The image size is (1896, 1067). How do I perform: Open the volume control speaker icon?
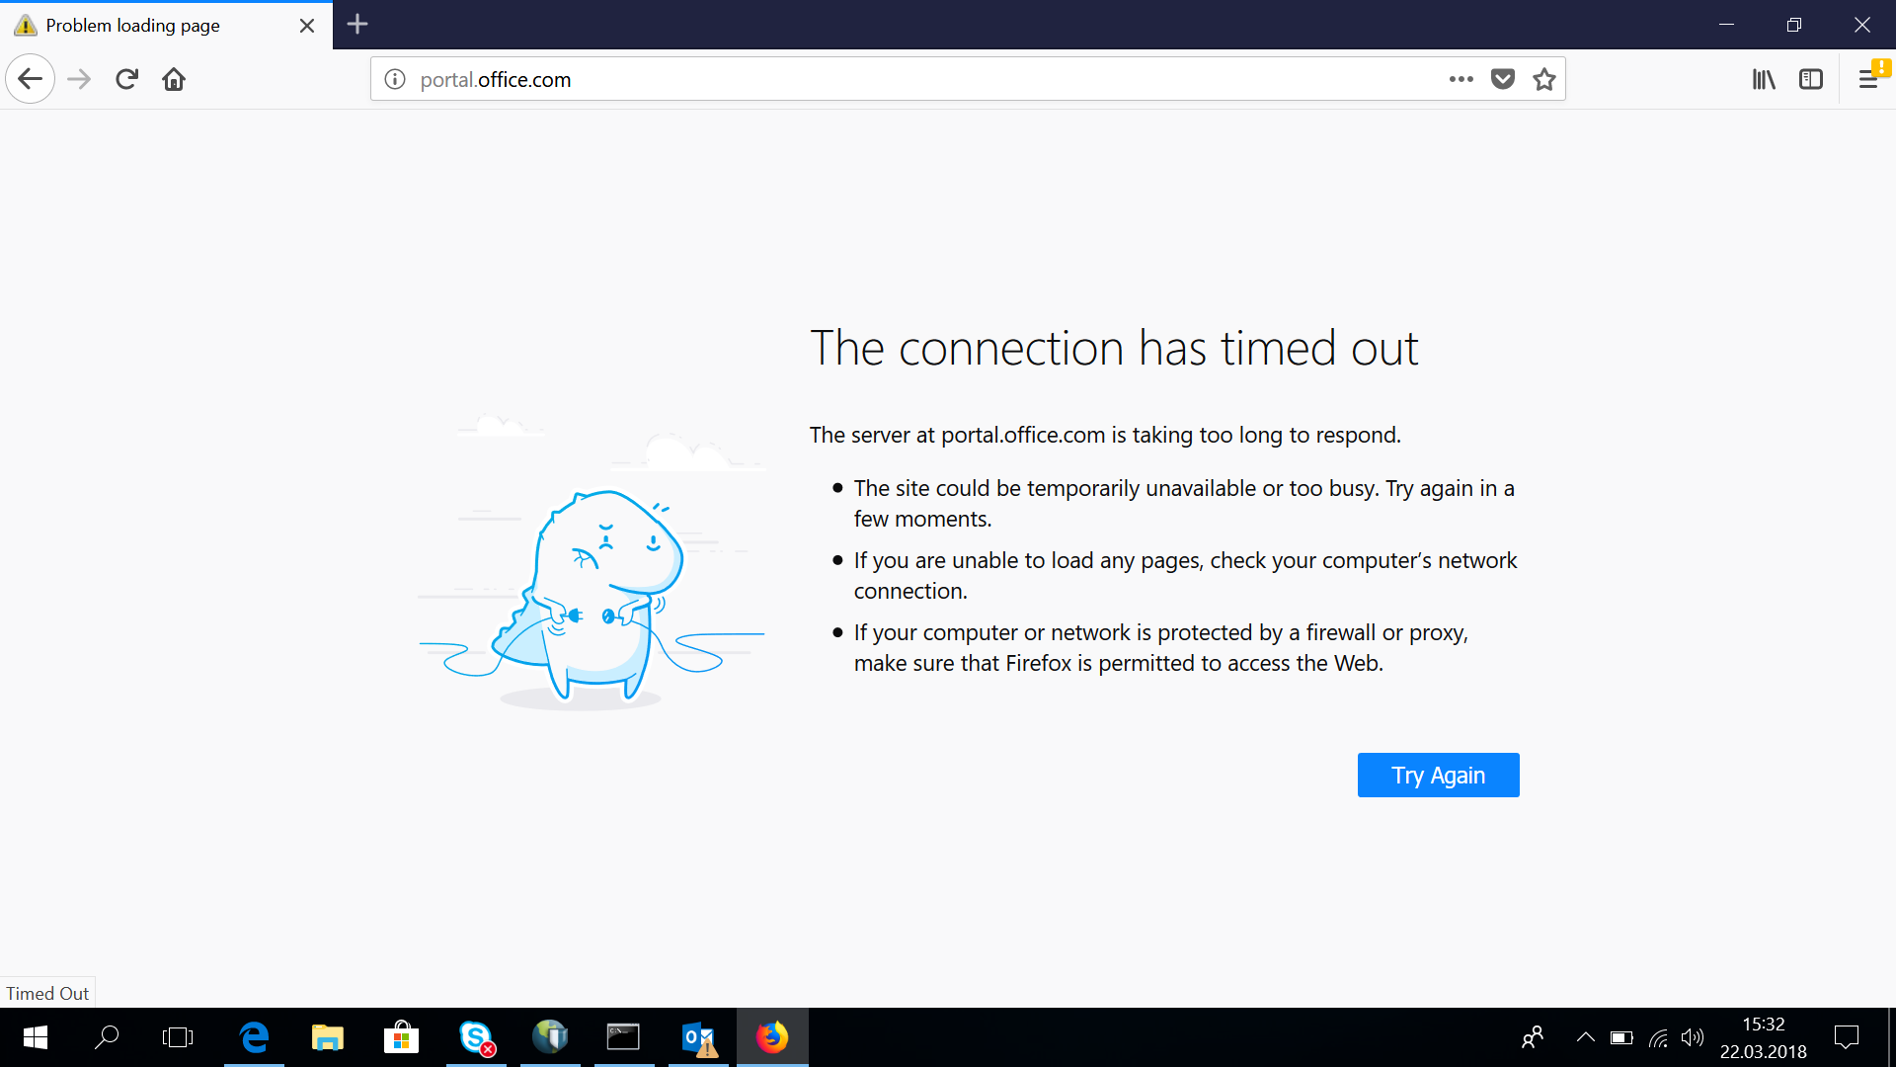(x=1693, y=1037)
